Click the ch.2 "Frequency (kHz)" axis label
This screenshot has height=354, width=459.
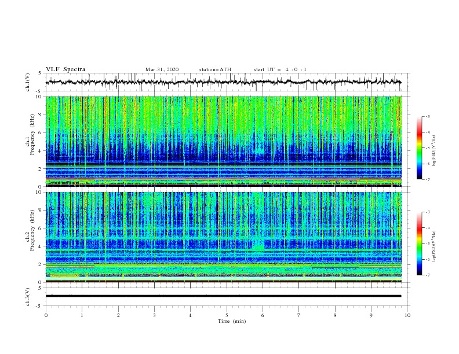click(x=32, y=230)
